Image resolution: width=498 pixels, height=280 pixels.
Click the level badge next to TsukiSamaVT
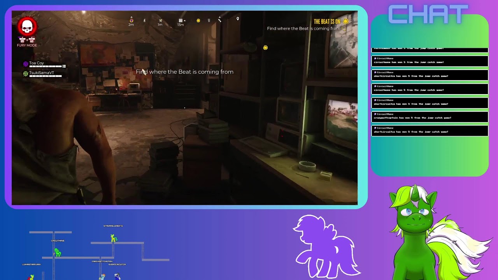26,73
